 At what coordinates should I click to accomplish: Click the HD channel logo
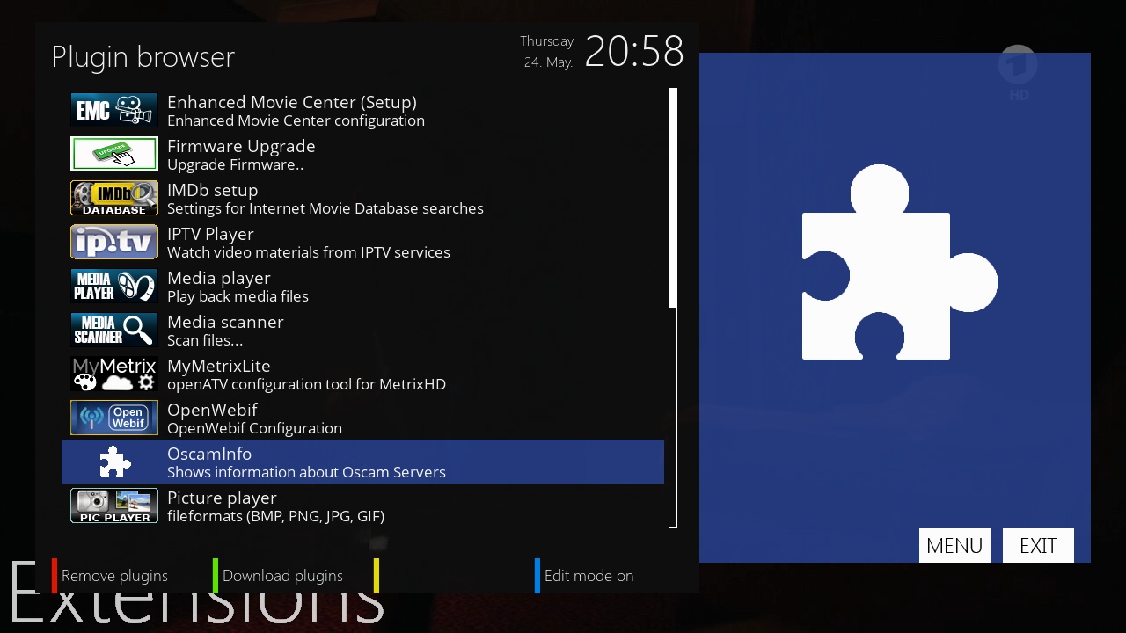[x=1019, y=74]
